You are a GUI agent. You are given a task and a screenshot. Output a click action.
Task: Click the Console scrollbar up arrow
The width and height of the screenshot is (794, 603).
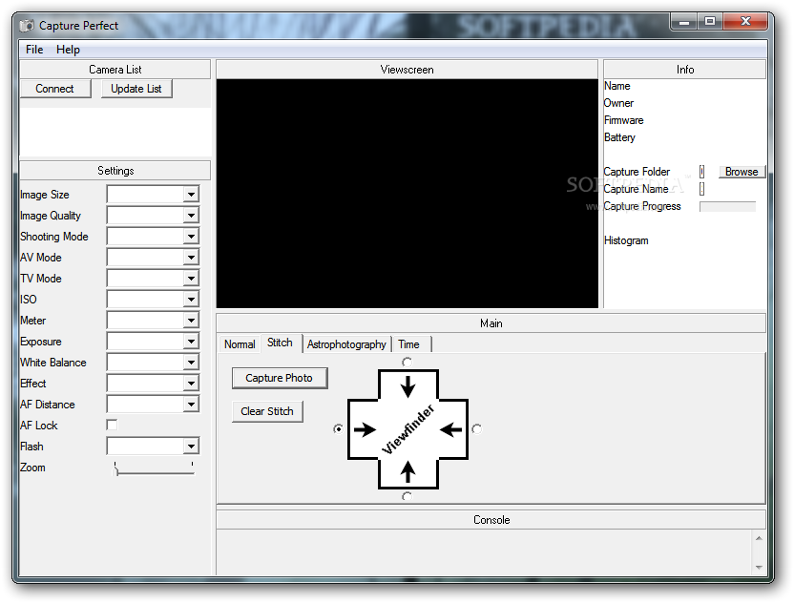pos(759,538)
